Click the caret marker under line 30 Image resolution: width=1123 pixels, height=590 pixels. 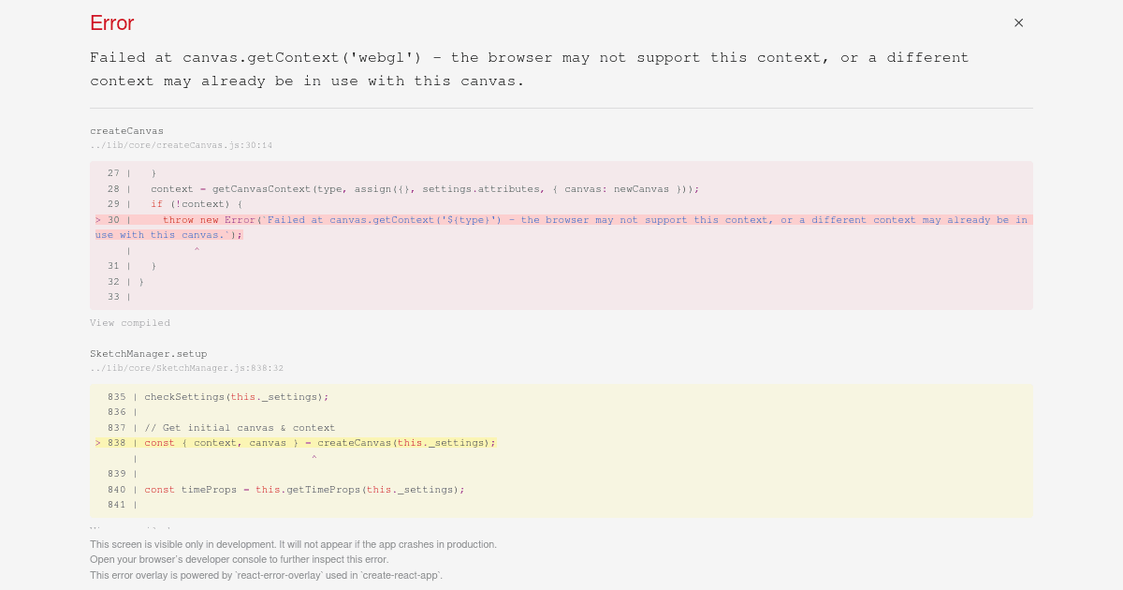197,251
